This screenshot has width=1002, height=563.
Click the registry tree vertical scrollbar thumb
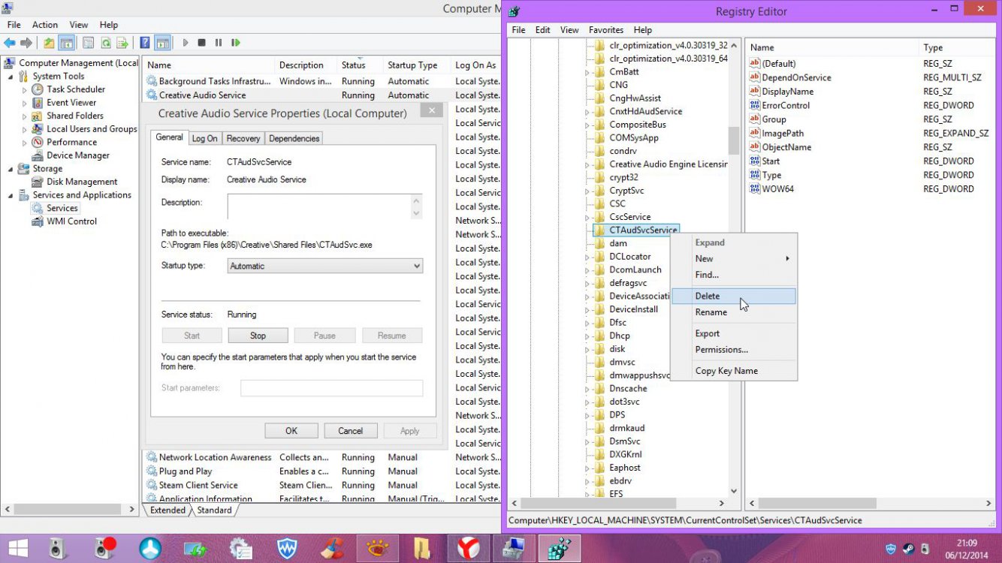[x=734, y=140]
